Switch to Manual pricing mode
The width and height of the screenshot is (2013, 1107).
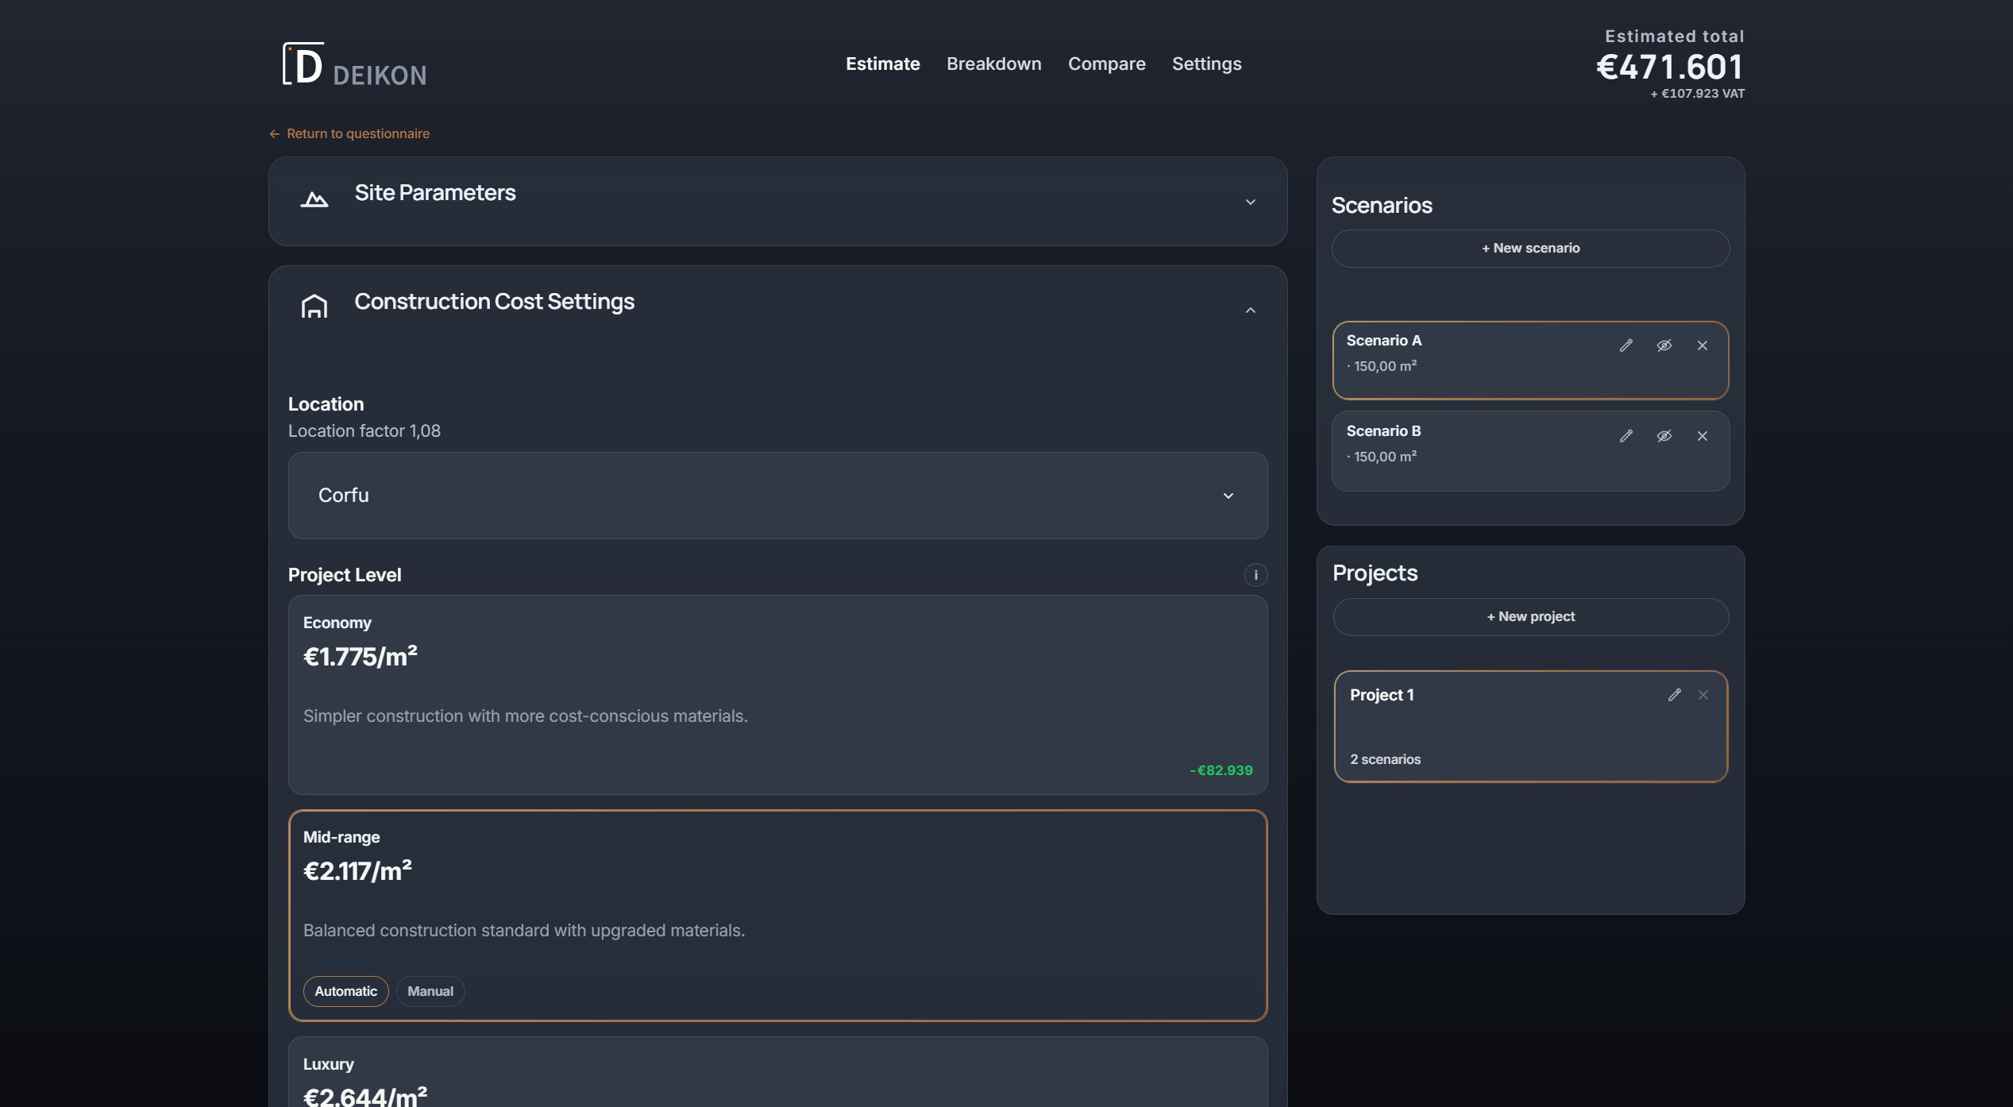tap(430, 991)
